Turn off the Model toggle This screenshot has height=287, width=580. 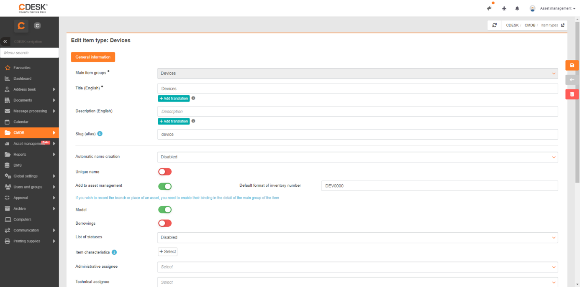coord(165,210)
